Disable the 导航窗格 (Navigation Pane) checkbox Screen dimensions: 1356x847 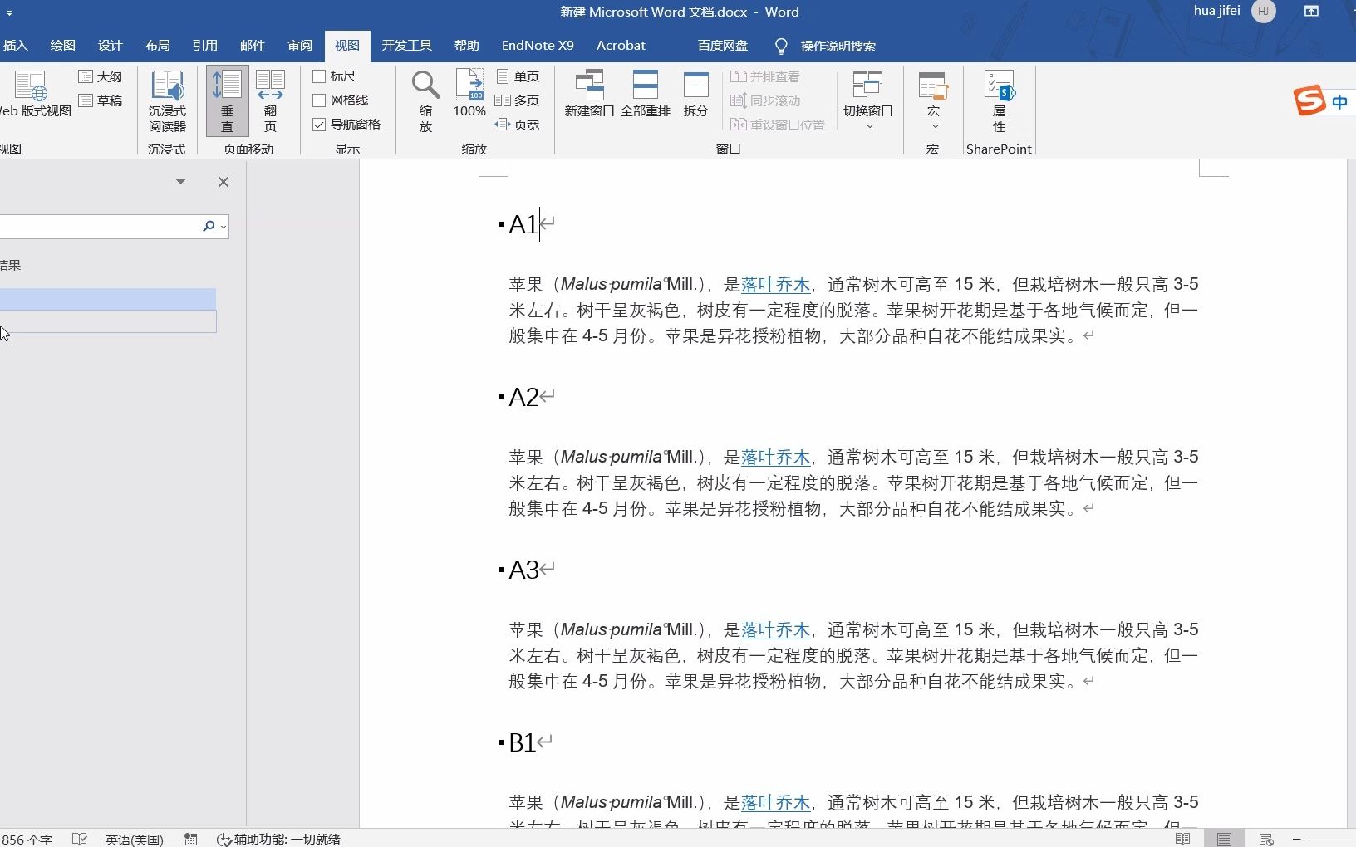click(x=318, y=124)
